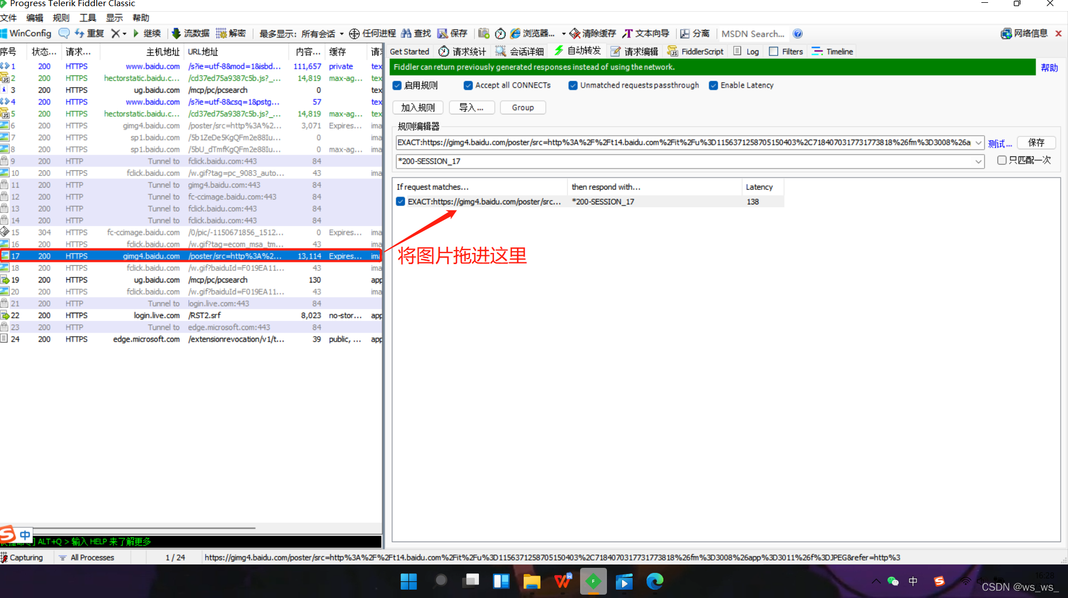Switch to the Log tab

tap(746, 51)
